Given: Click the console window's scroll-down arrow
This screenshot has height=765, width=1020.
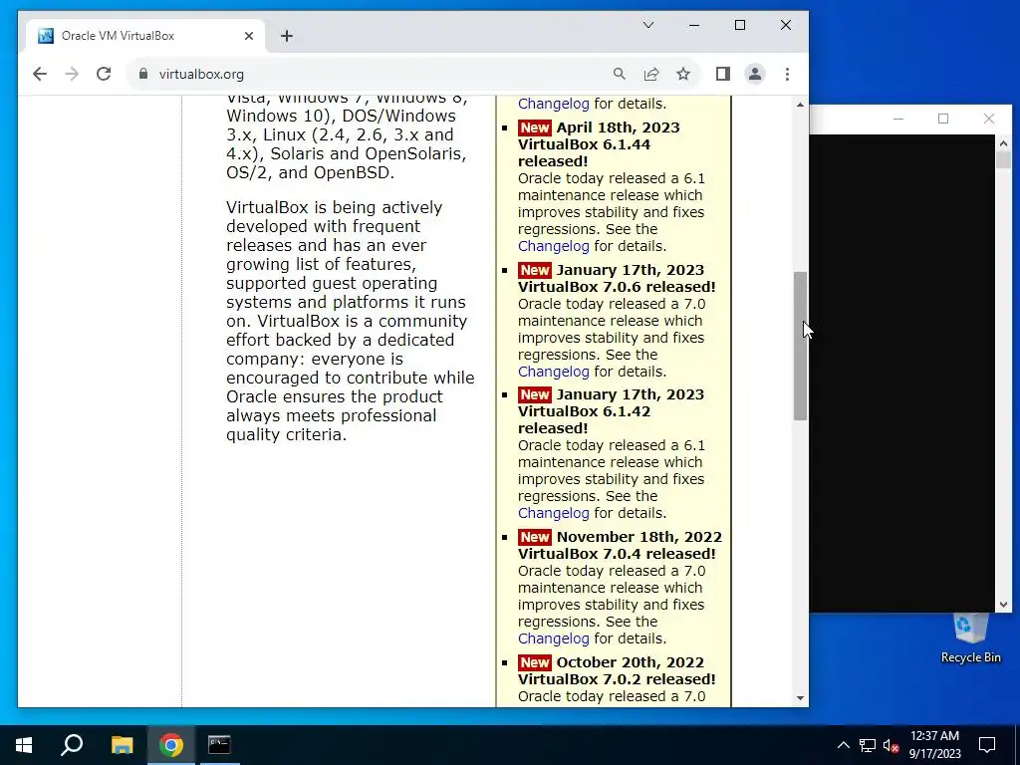Looking at the screenshot, I should coord(1003,605).
